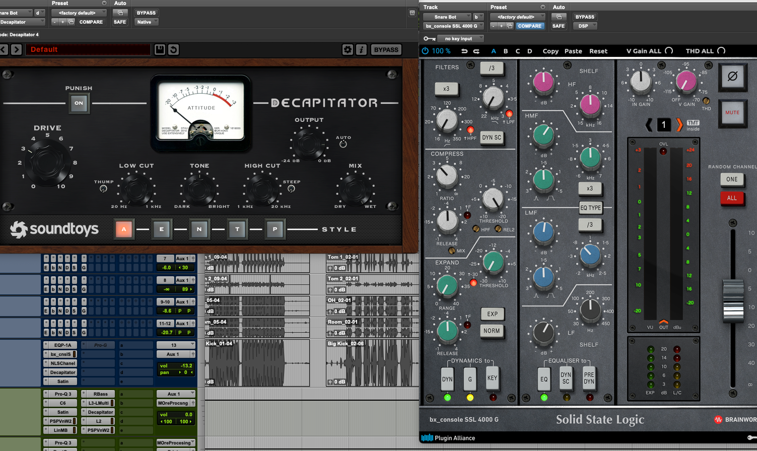
Task: Toggle the red MUTE button
Action: (732, 113)
